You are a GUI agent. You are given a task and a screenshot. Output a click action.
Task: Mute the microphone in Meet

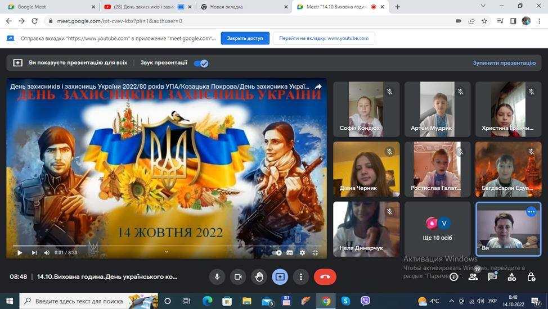217,276
